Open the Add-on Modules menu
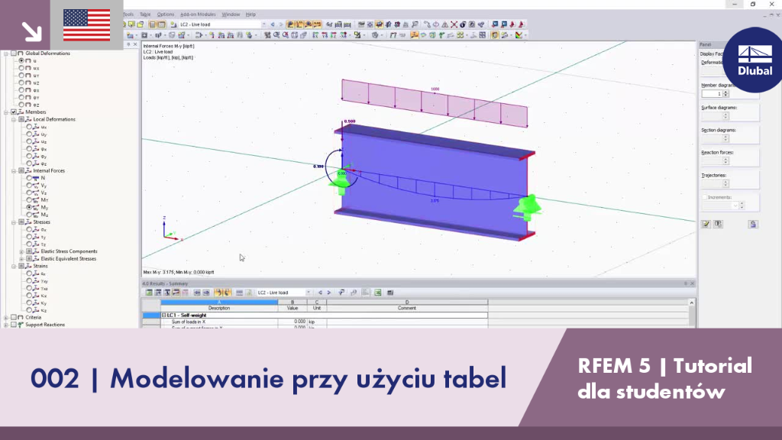This screenshot has height=440, width=782. pyautogui.click(x=198, y=15)
